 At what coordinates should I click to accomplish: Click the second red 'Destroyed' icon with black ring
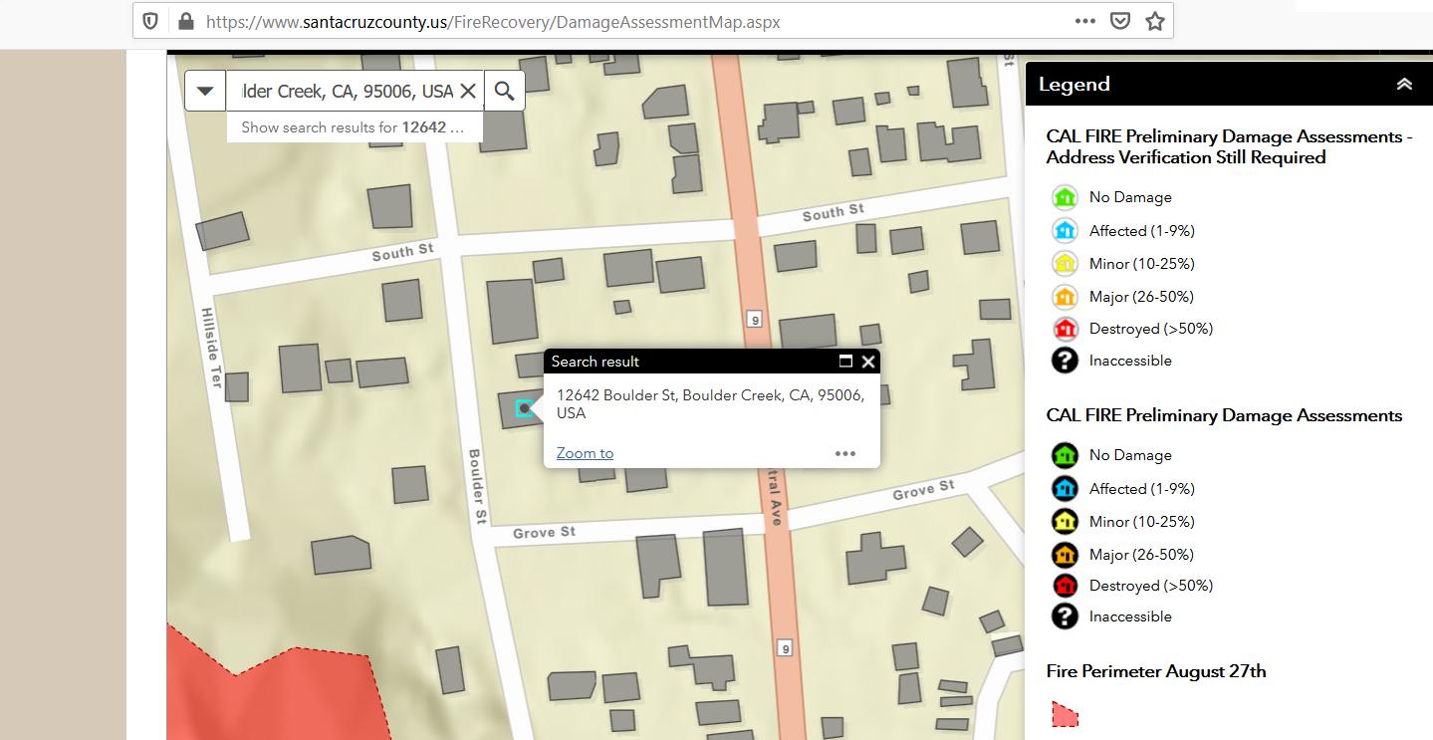coord(1065,586)
